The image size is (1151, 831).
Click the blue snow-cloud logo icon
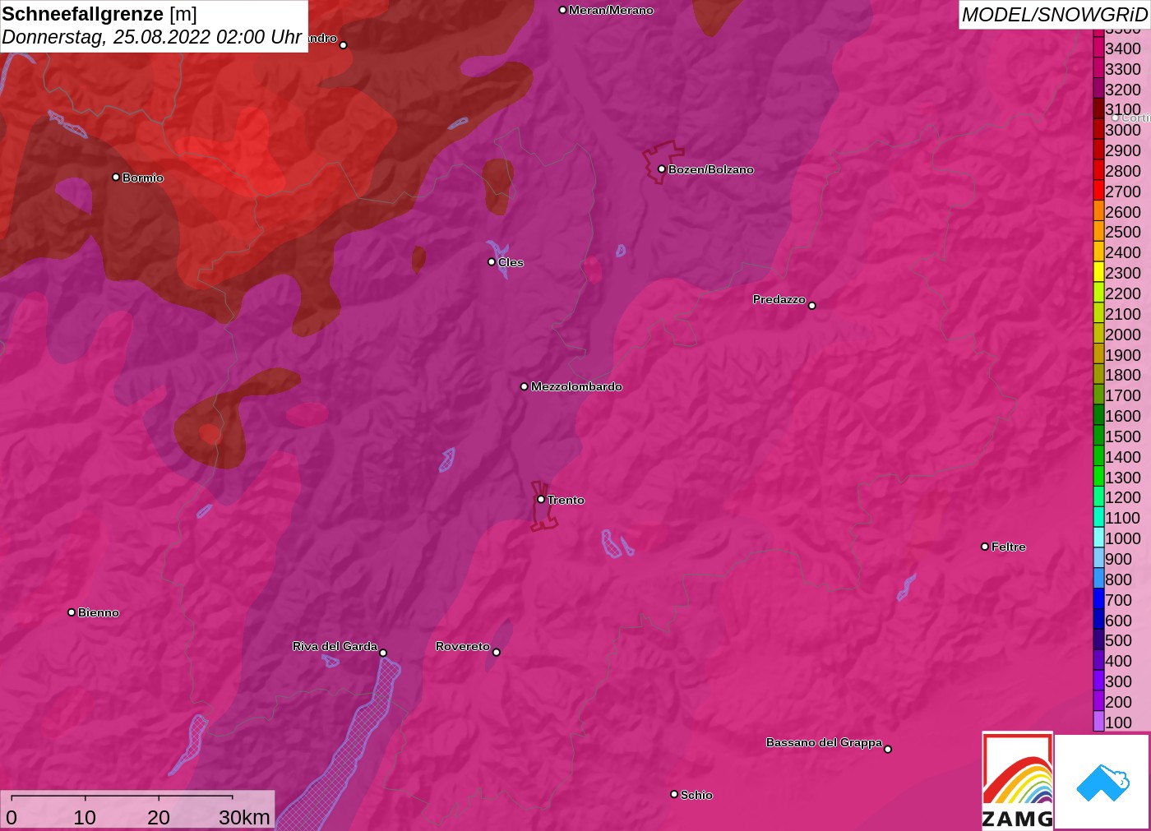click(x=1102, y=783)
